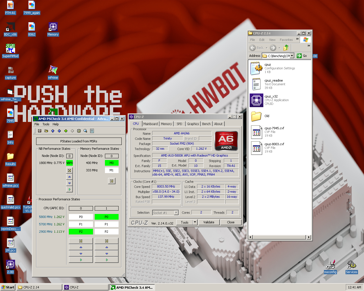This screenshot has height=291, width=364.
Task: Select P0 state for CPU 0
Action: coord(81,217)
